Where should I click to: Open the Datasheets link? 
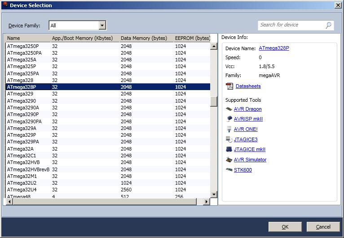(248, 86)
